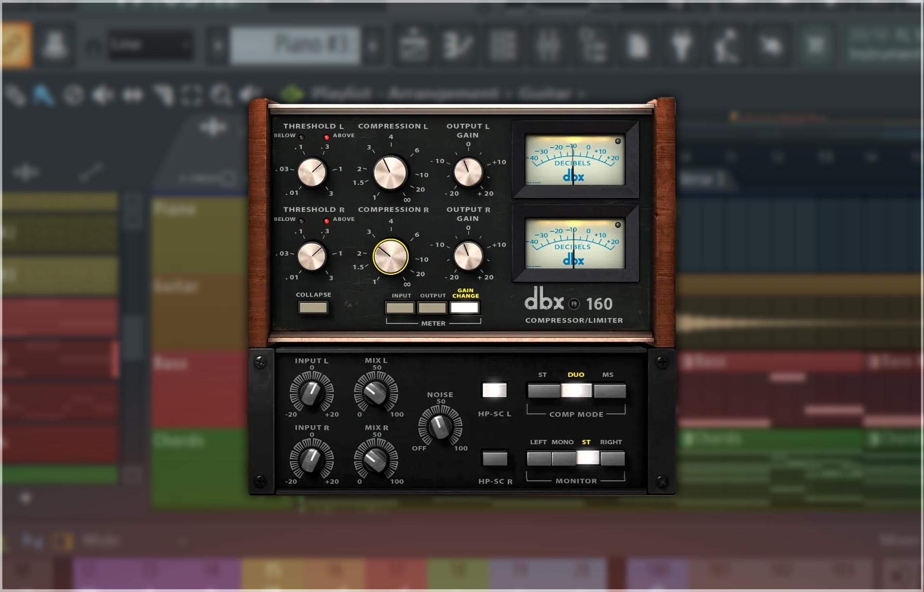
Task: Click the "COMPRESSOR/LIMITER" label
Action: click(574, 321)
